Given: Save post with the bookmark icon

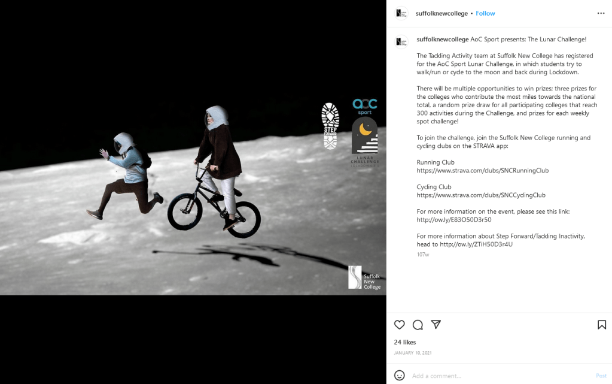Looking at the screenshot, I should coord(601,325).
